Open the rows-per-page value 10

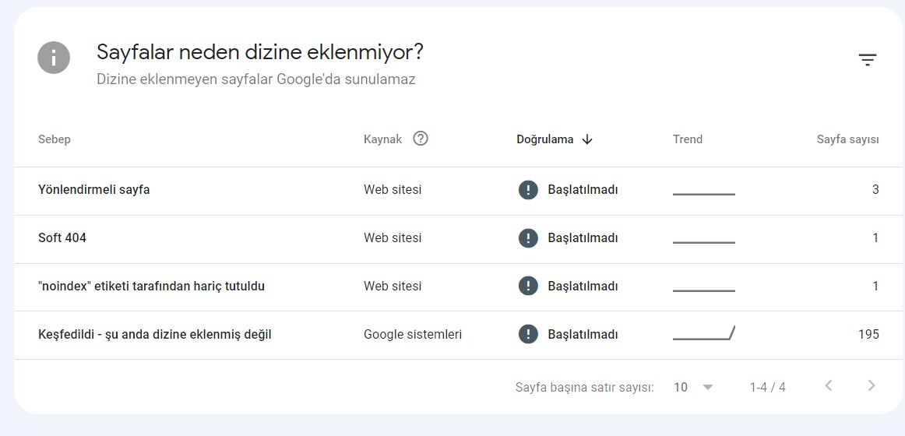click(x=681, y=387)
